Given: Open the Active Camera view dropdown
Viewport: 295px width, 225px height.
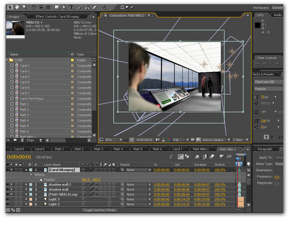Looking at the screenshot, I should coord(215,140).
